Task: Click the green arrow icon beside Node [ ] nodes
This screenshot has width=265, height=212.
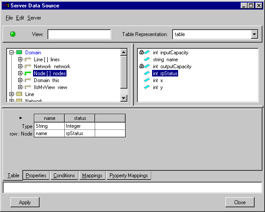Action: click(28, 73)
